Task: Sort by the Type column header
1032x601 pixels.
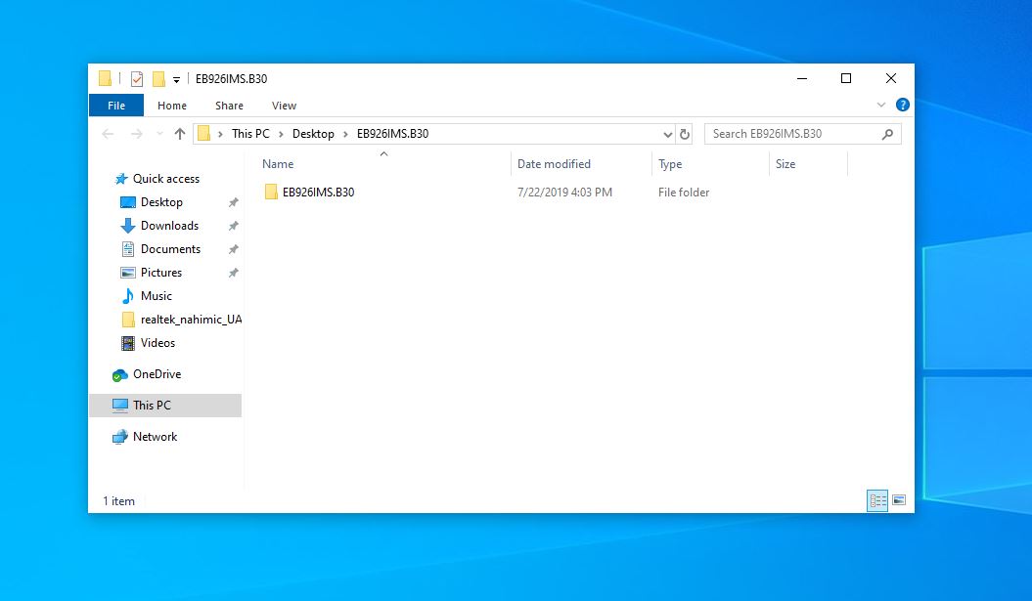Action: click(x=670, y=164)
